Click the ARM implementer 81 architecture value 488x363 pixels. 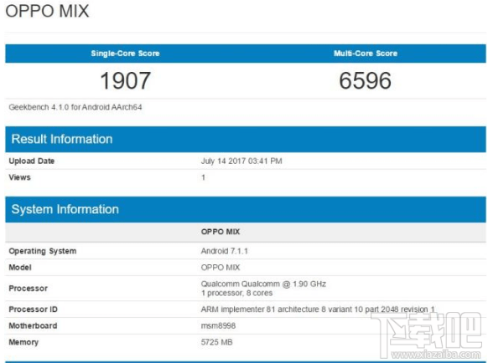[318, 309]
